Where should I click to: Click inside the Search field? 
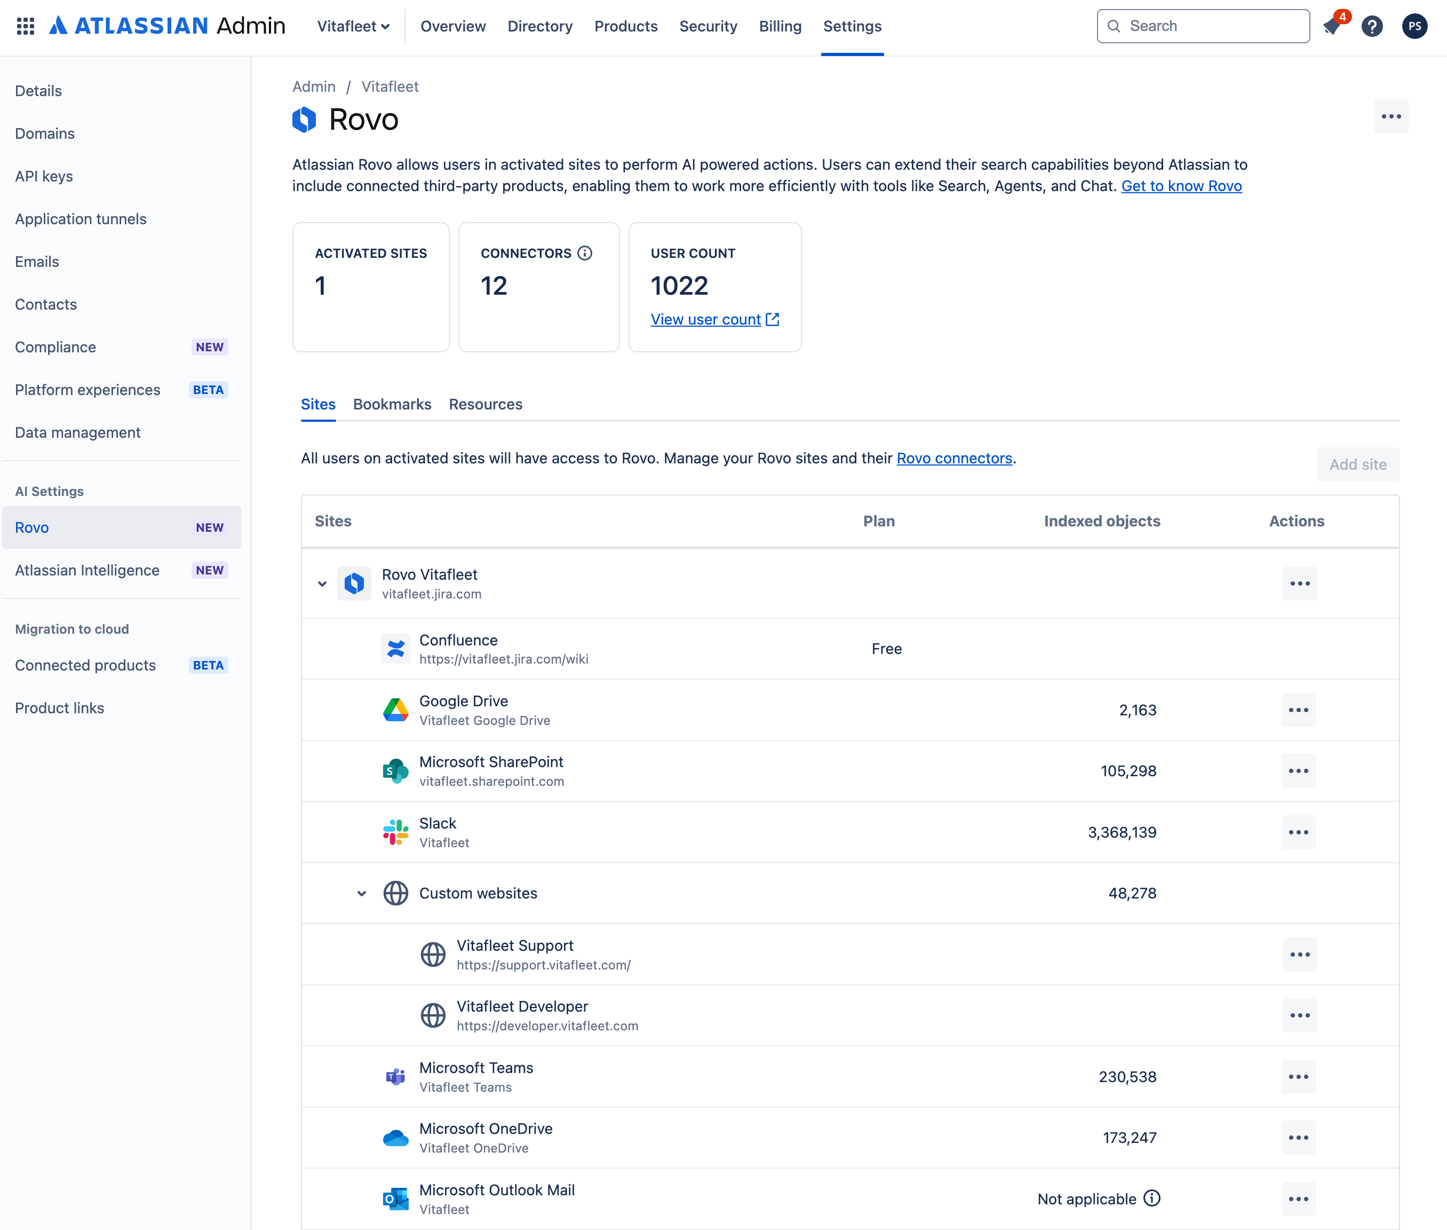click(x=1202, y=26)
